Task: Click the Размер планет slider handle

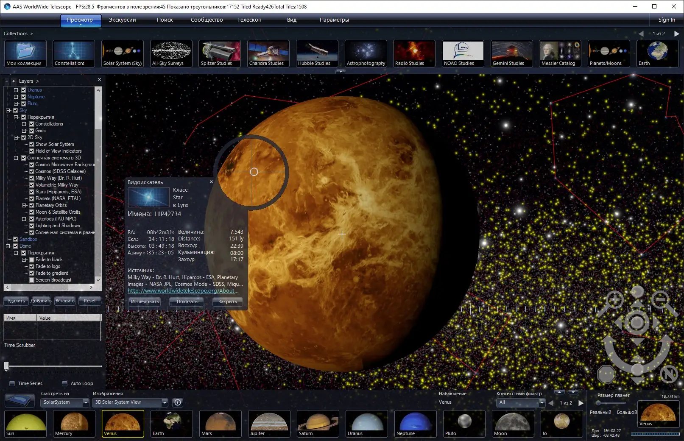Action: [x=598, y=403]
